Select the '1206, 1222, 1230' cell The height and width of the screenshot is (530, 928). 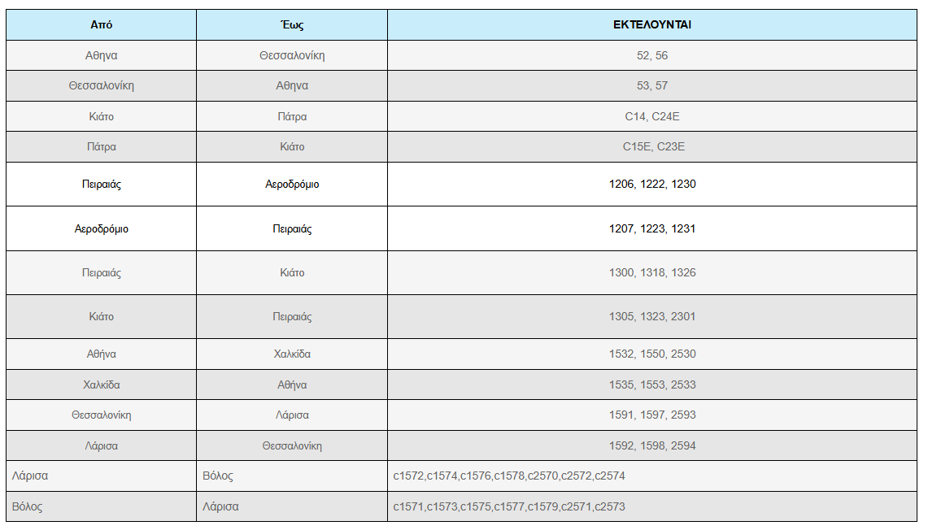pyautogui.click(x=652, y=184)
